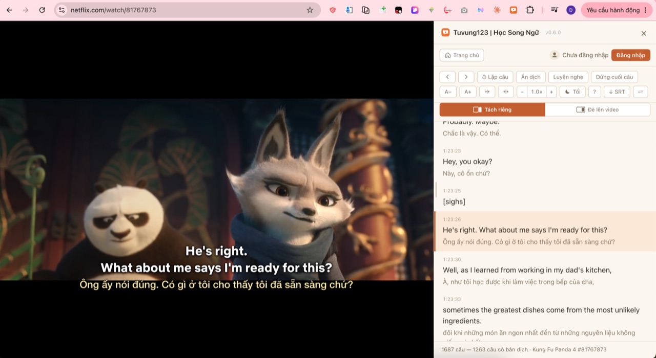Click the 1:23:30 timestamp

pos(452,259)
